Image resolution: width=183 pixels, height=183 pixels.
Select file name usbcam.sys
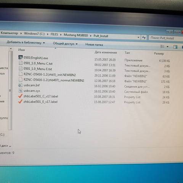coord(32,91)
